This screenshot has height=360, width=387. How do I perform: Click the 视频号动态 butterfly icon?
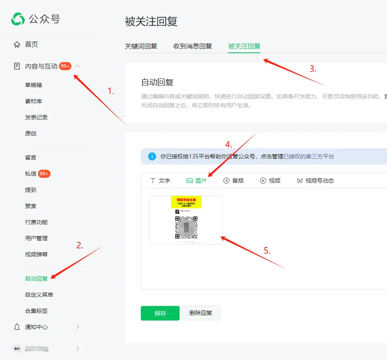299,181
